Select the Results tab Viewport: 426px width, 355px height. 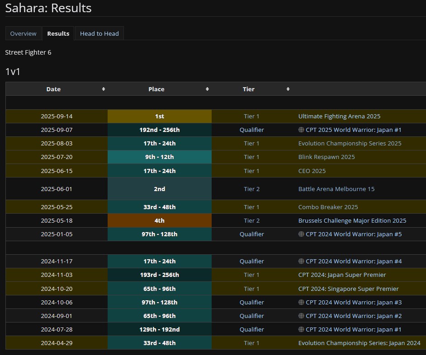58,33
